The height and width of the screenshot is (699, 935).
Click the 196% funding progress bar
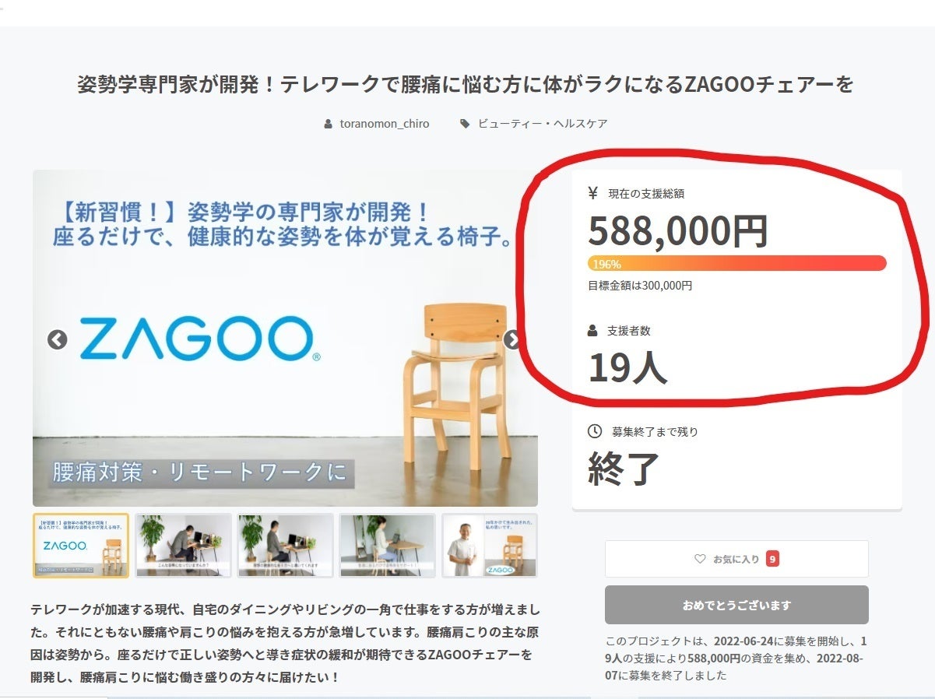(737, 263)
